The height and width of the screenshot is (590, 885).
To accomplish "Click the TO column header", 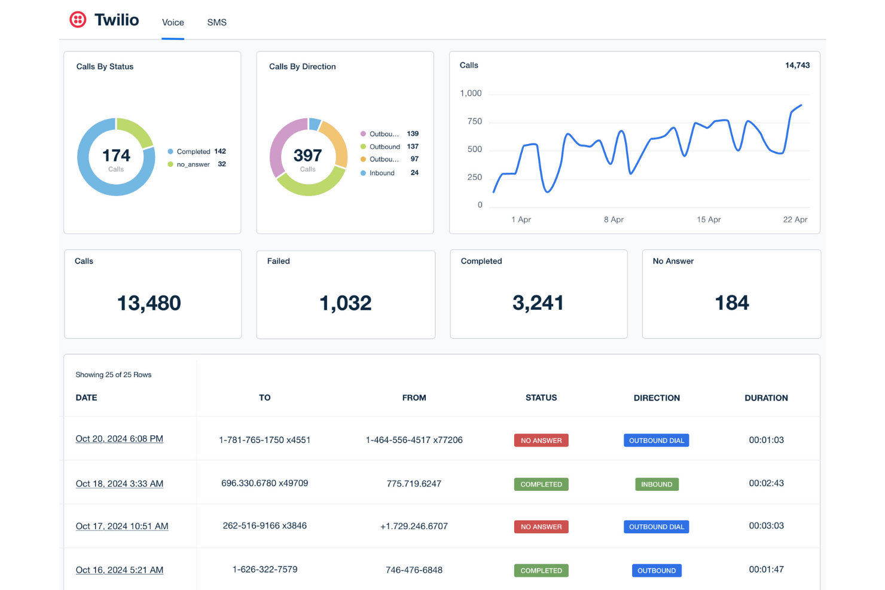I will (x=265, y=398).
